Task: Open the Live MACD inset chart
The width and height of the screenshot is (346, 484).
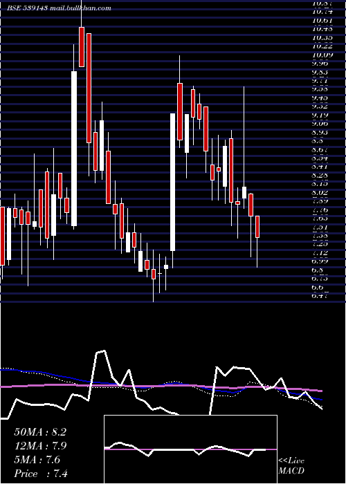Action: [190, 449]
